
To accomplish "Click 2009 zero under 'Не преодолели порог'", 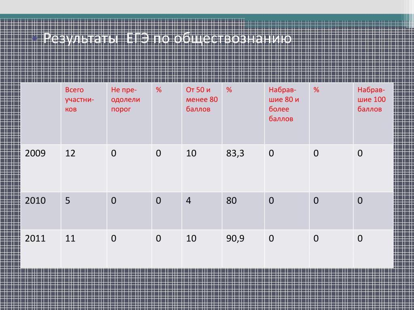I will tap(114, 153).
